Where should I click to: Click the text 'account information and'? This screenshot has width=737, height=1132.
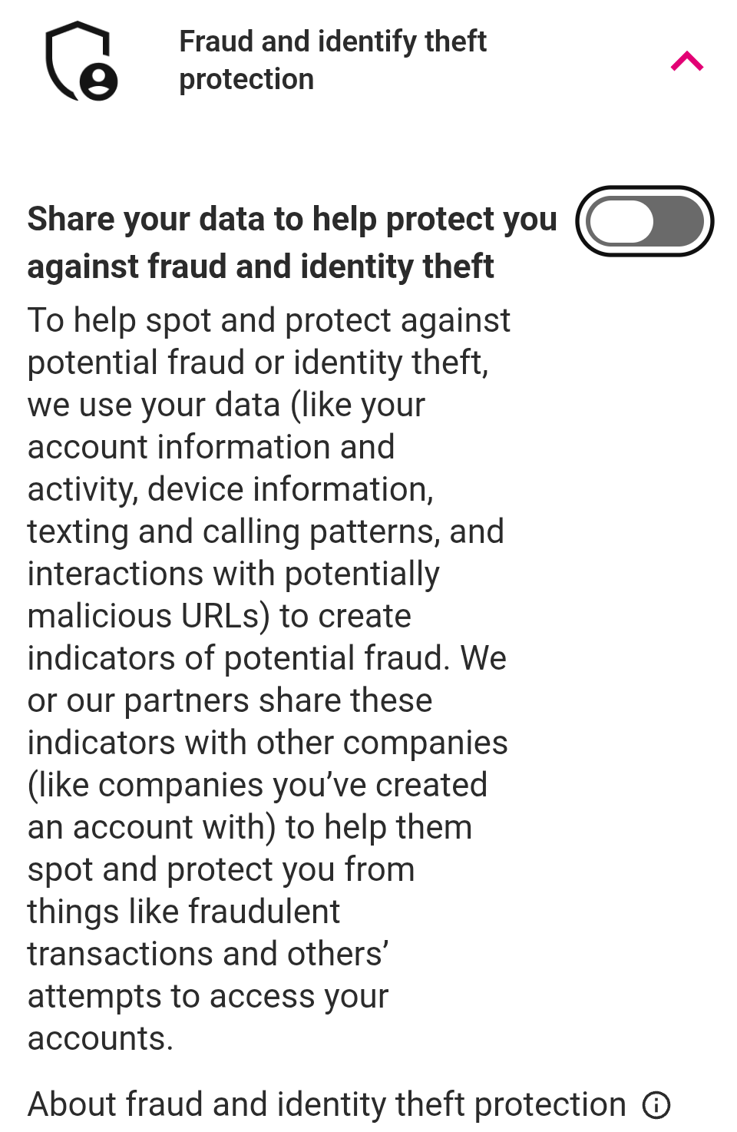(211, 447)
